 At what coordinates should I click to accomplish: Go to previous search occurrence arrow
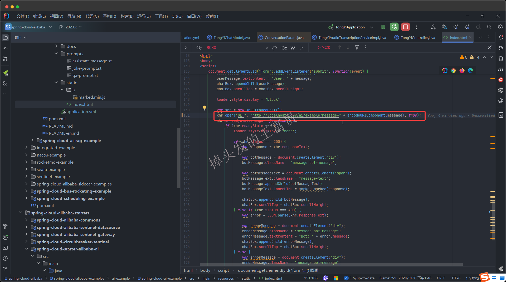click(x=340, y=47)
